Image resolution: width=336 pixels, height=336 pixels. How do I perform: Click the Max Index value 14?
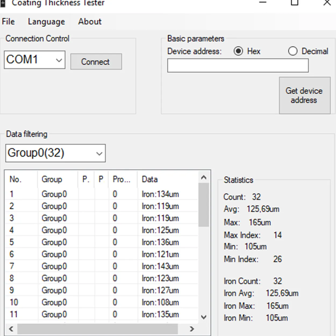pyautogui.click(x=278, y=235)
